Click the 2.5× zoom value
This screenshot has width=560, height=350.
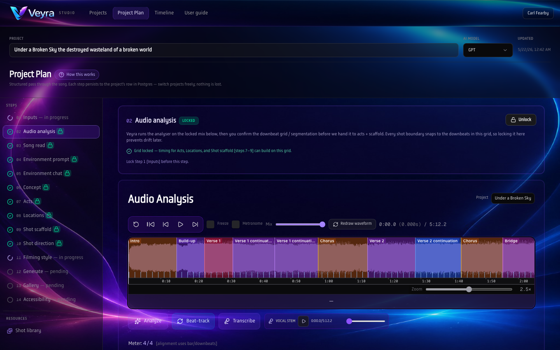tap(525, 289)
